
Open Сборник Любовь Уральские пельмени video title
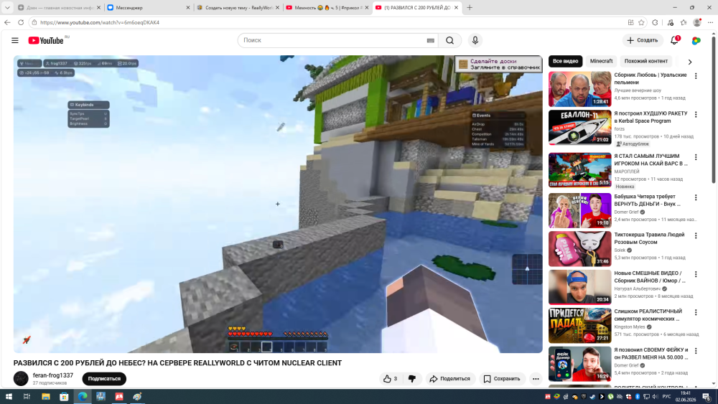tap(651, 78)
